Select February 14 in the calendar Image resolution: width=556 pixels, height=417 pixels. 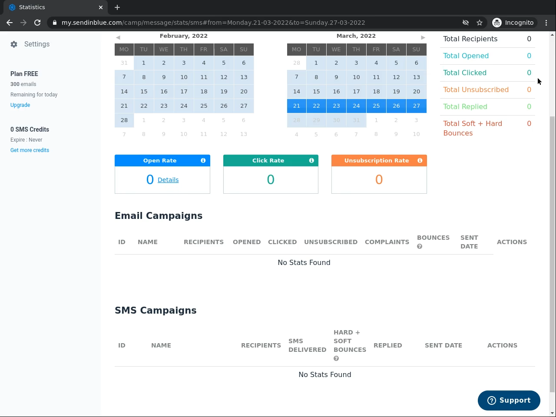[124, 92]
